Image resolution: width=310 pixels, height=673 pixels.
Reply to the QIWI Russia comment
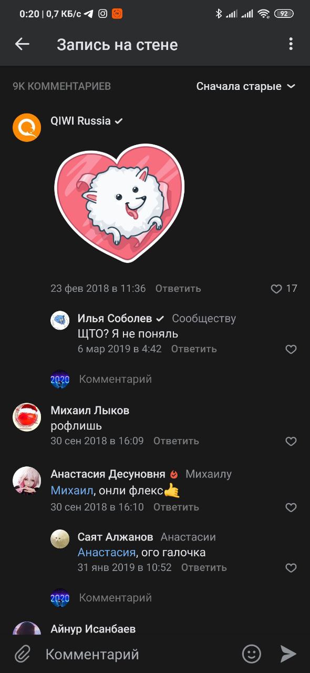pyautogui.click(x=178, y=289)
